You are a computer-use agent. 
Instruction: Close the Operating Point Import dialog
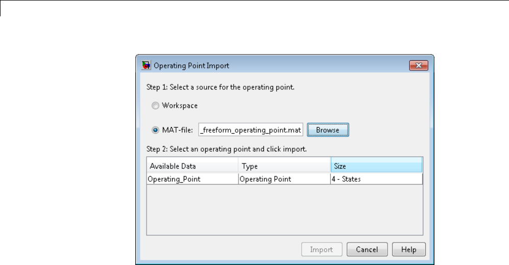click(x=418, y=65)
